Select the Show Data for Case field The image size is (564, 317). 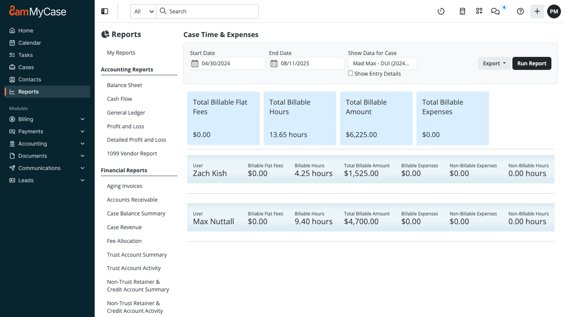(x=382, y=63)
